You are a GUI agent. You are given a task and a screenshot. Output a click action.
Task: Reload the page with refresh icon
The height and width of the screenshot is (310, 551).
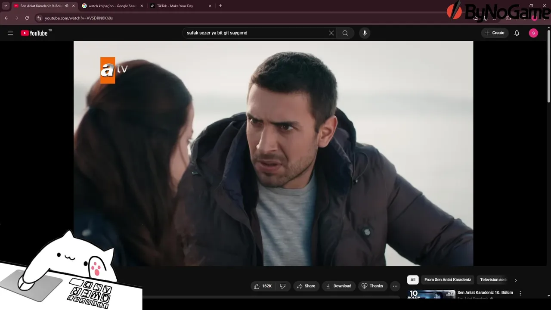27,18
